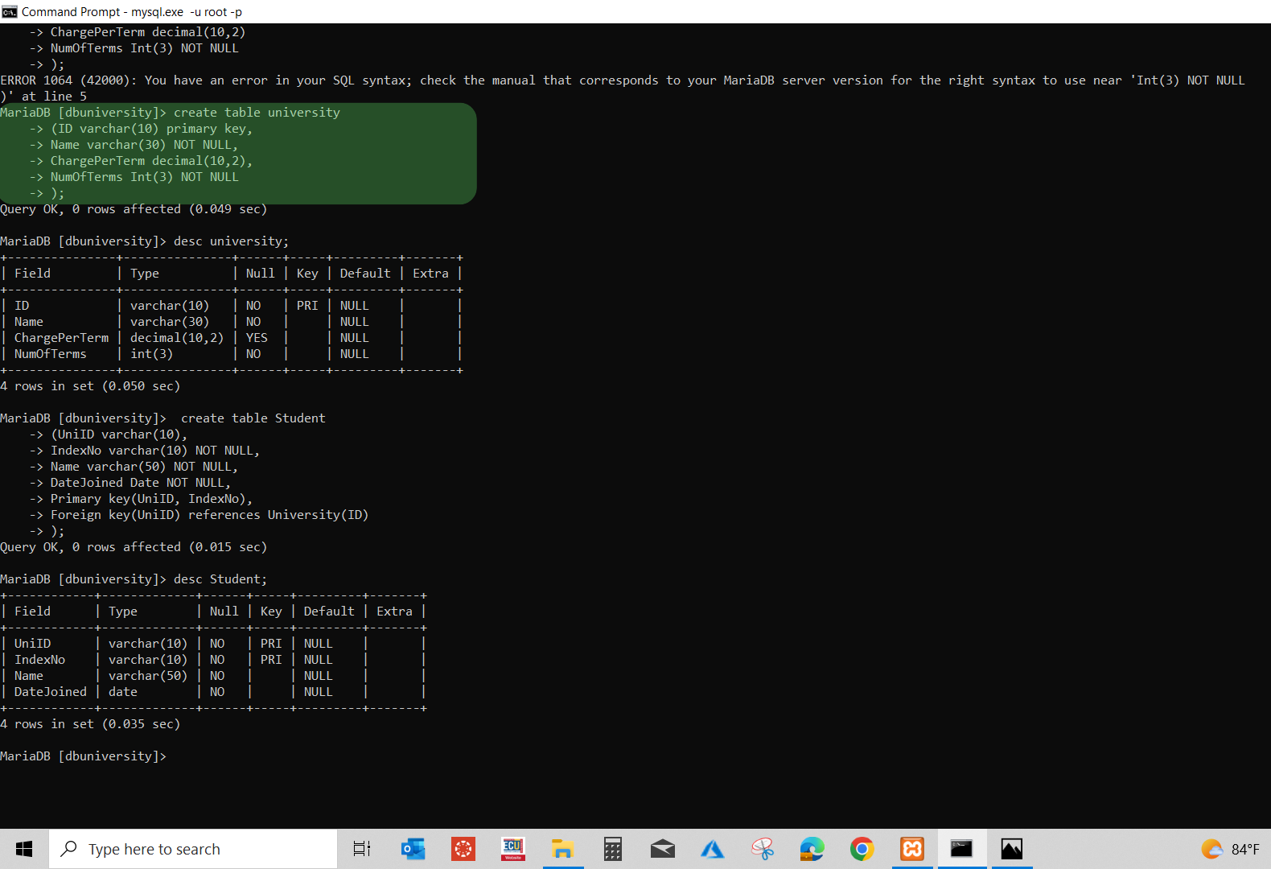Launch Google Chrome from the taskbar
This screenshot has width=1271, height=869.
click(862, 849)
